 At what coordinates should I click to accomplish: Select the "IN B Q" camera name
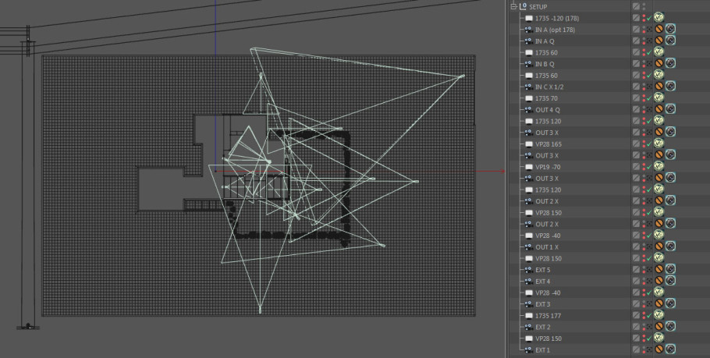(x=545, y=64)
